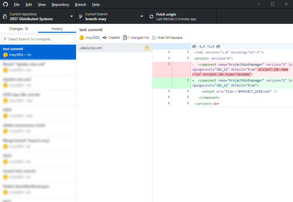Click the no-newline warning icon after </project>
Image resolution: width=293 pixels, height=202 pixels.
(x=216, y=104)
